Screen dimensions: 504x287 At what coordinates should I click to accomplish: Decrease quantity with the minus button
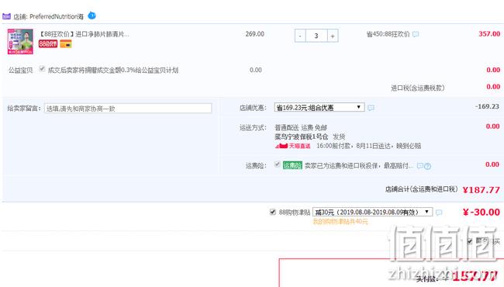click(x=300, y=36)
